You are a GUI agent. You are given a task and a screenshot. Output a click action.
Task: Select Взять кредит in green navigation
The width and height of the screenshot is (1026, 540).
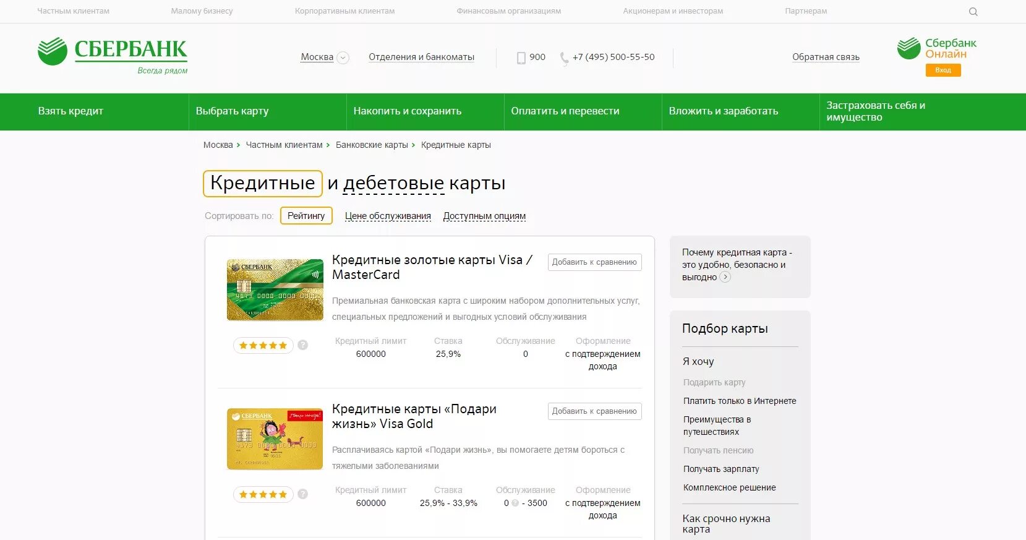tap(71, 111)
